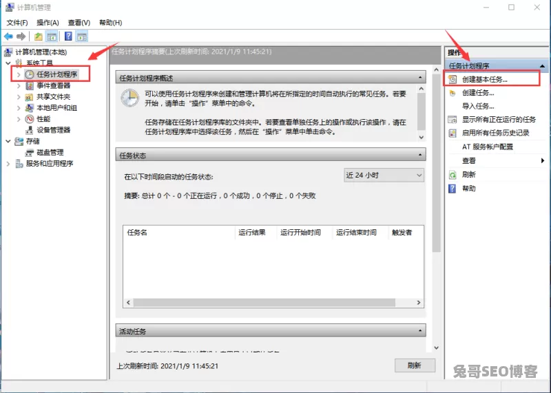Toggle the Show/Hide action pane icon
The width and height of the screenshot is (551, 393).
point(82,36)
